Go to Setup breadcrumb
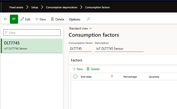Screen dimensions: 177x109 tap(35, 7)
